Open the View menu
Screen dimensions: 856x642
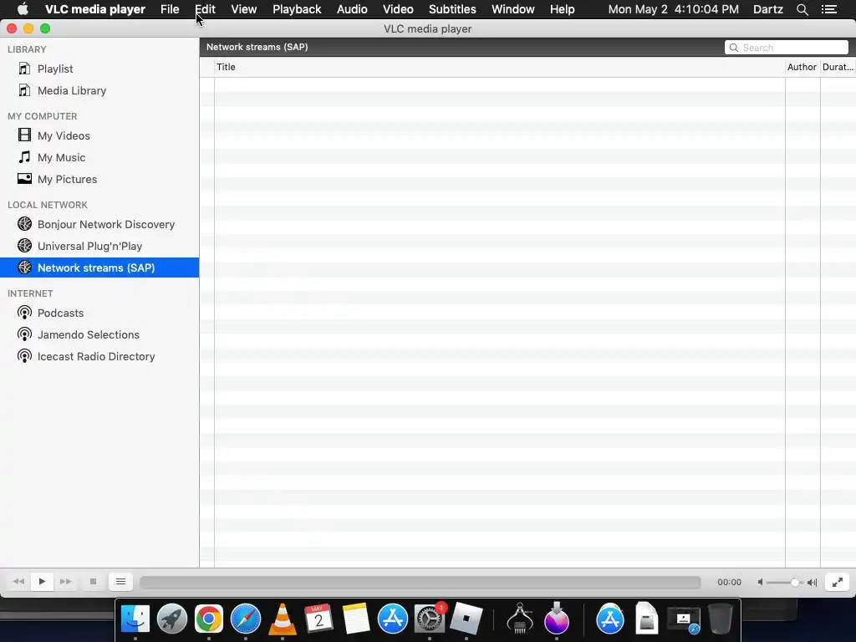point(243,9)
